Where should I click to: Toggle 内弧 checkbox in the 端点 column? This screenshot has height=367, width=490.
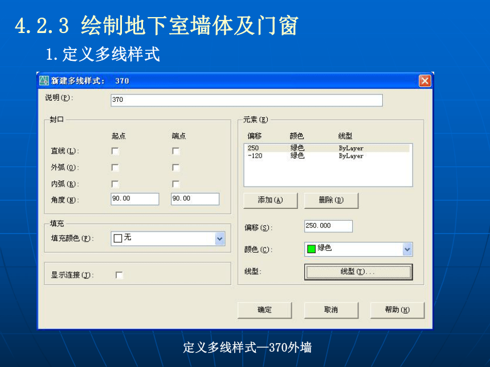[175, 184]
